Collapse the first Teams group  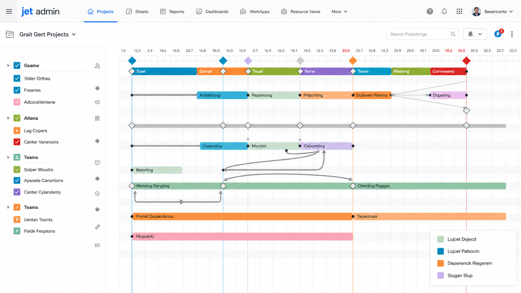(8, 157)
